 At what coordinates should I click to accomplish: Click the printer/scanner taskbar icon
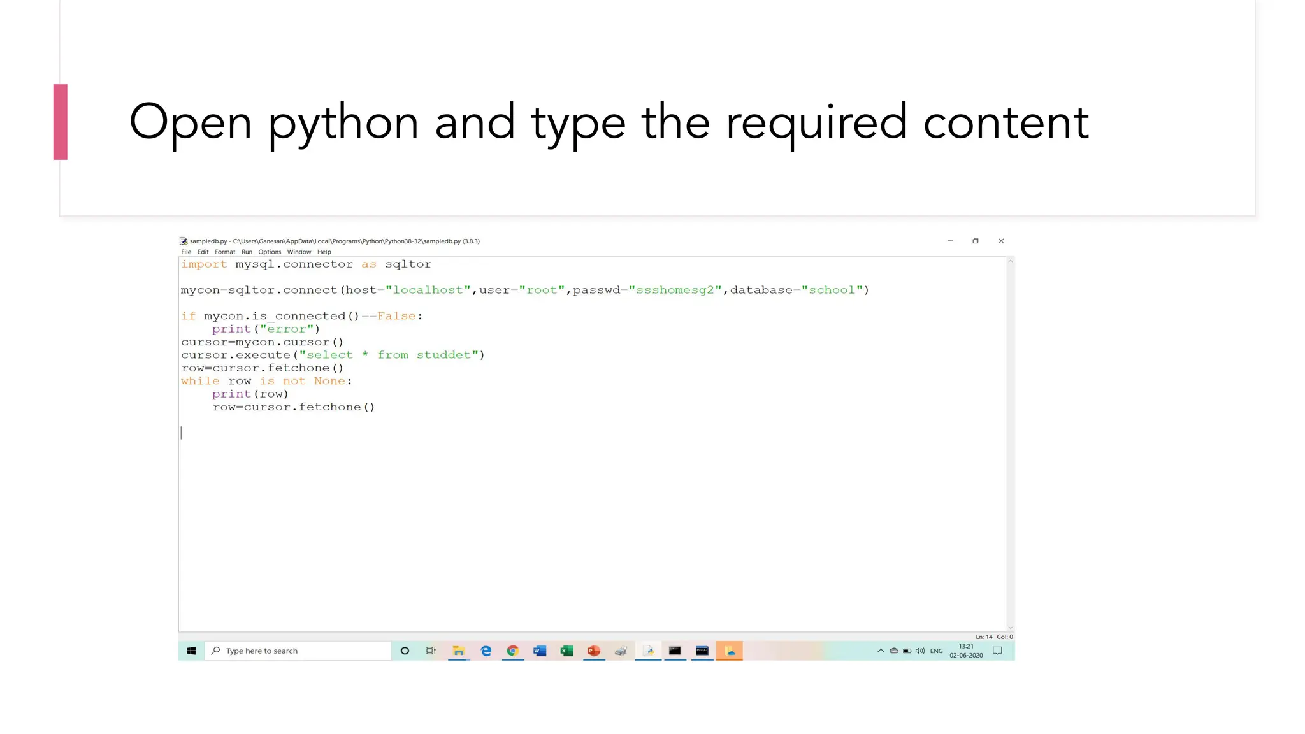point(621,651)
